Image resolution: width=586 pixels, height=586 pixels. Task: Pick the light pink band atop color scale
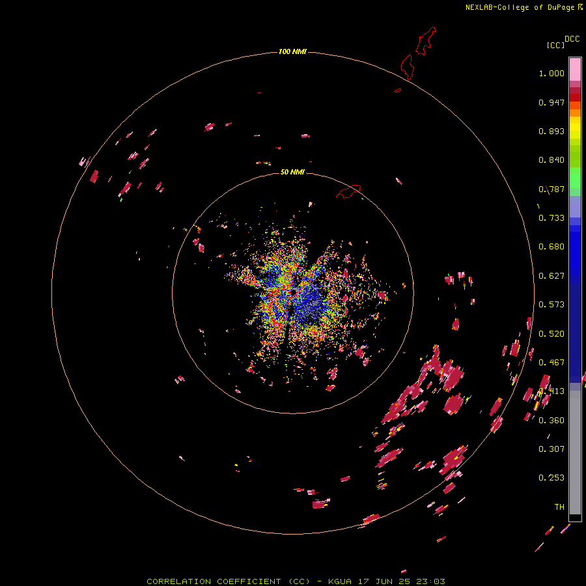575,69
